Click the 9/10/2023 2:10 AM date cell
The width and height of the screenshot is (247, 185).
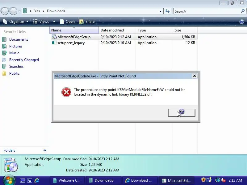click(x=115, y=43)
